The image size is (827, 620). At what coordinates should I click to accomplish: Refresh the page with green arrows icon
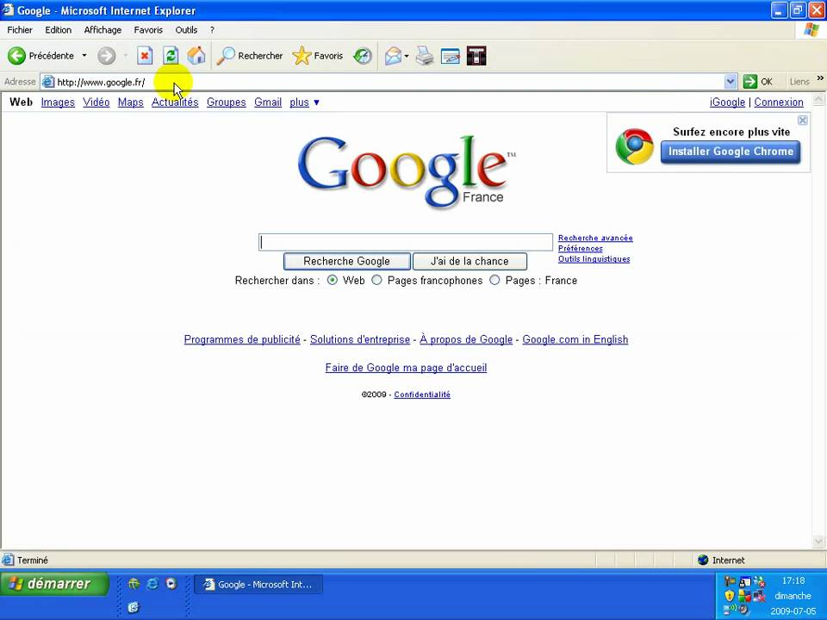[171, 55]
